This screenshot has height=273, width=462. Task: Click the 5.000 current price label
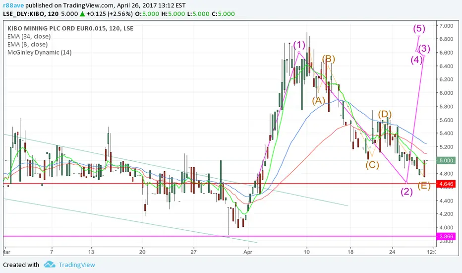coord(446,160)
